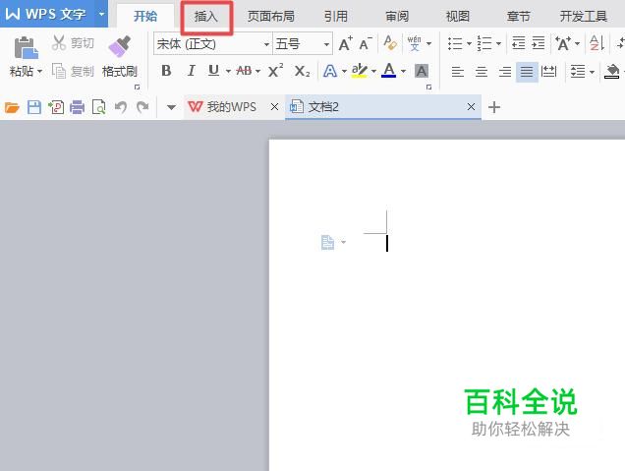Click the shading paint bucket icon
The width and height of the screenshot is (625, 471).
point(612,72)
